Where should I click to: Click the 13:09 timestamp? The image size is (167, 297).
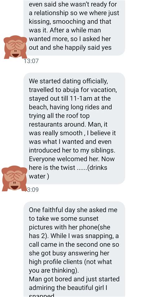click(x=32, y=189)
